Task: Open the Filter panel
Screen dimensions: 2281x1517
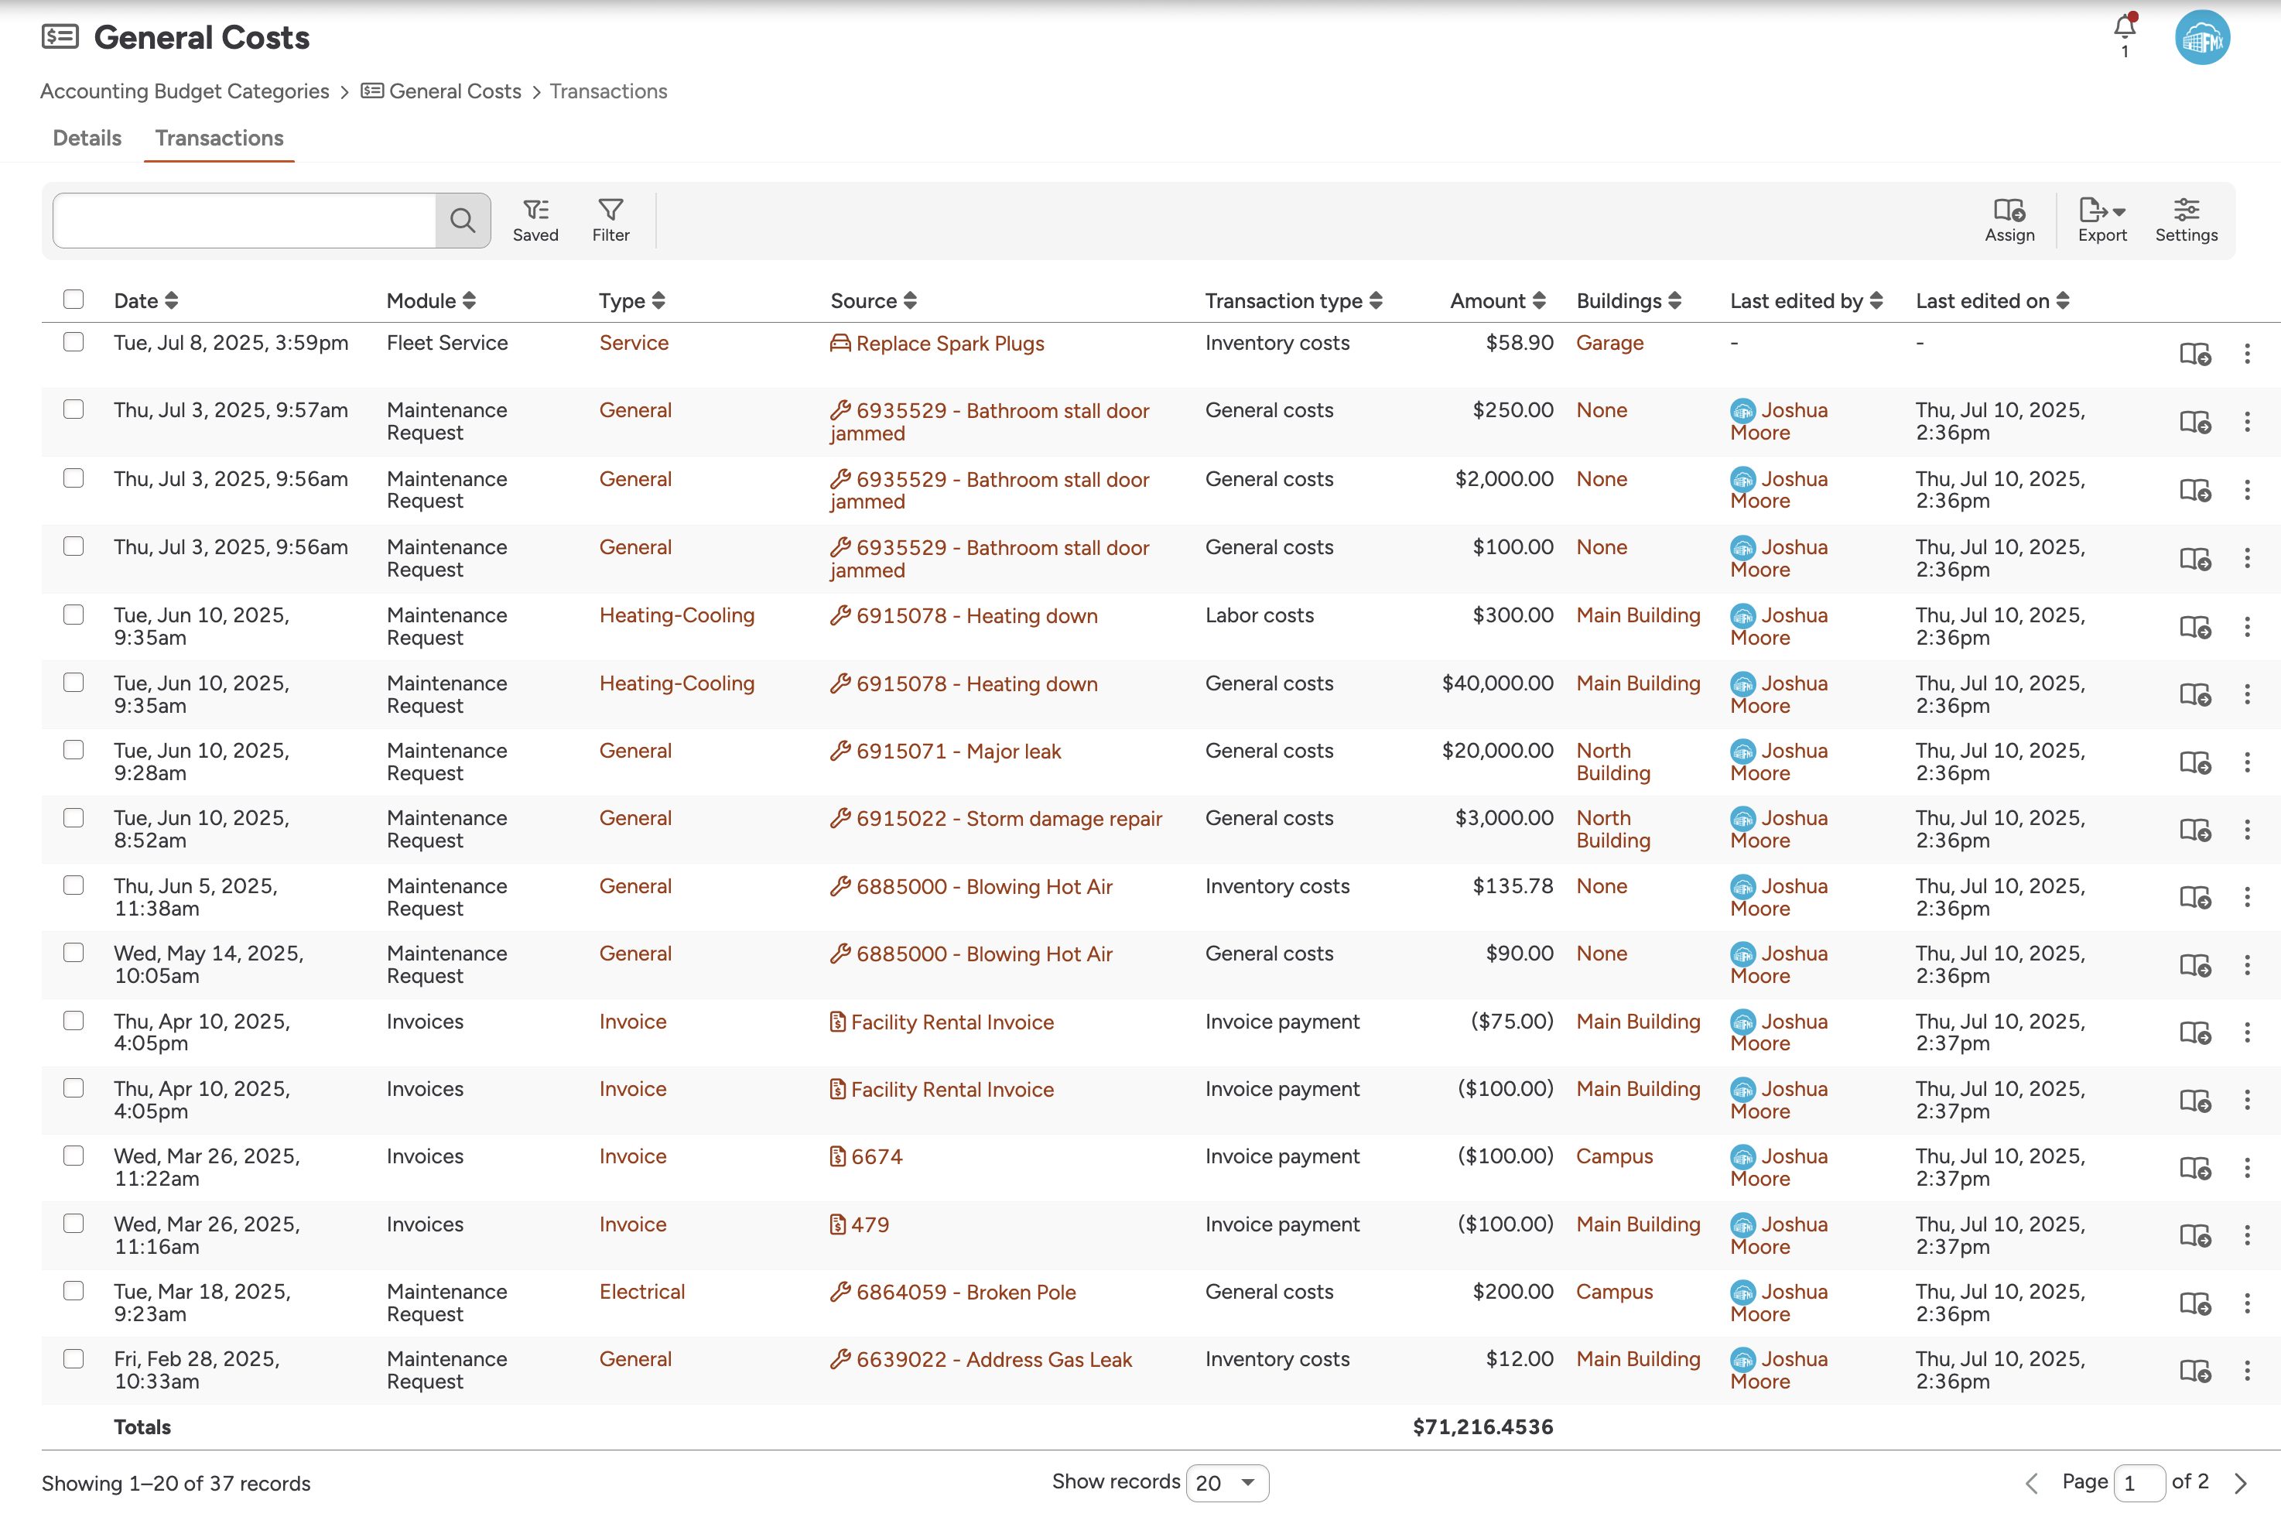Action: click(610, 221)
